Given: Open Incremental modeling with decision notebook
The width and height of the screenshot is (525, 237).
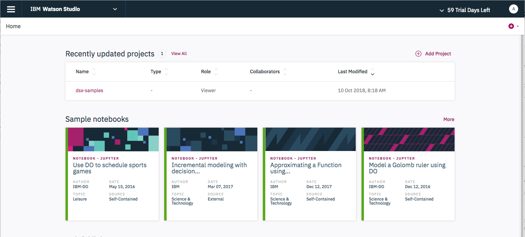Looking at the screenshot, I should 209,168.
